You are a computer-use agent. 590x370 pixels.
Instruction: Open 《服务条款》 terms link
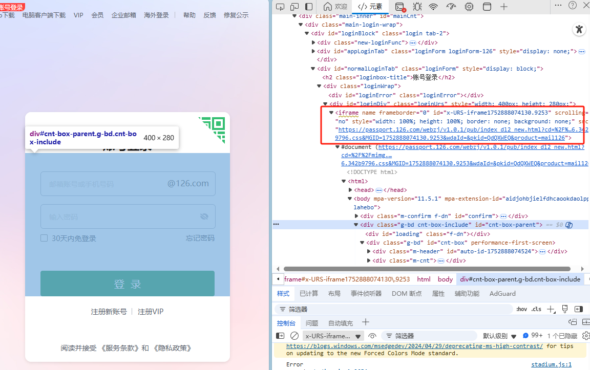click(119, 348)
